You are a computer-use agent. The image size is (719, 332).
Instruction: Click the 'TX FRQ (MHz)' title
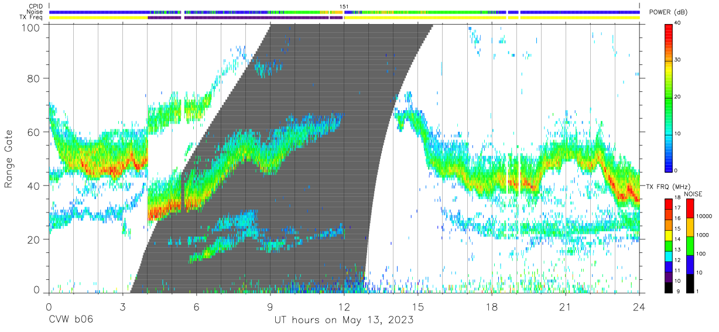click(667, 186)
